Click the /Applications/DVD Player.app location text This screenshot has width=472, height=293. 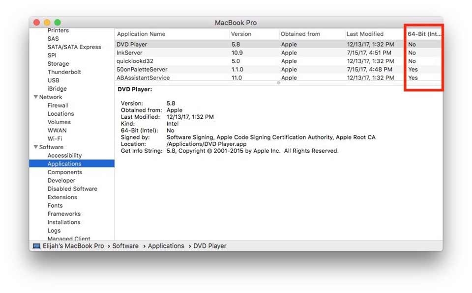point(206,144)
